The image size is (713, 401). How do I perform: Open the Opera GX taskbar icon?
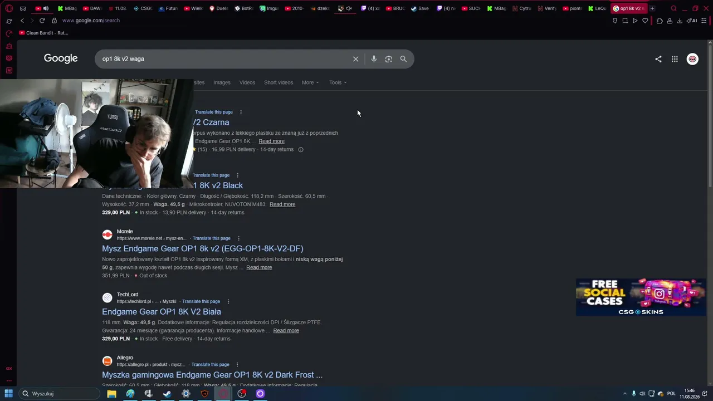(x=223, y=394)
